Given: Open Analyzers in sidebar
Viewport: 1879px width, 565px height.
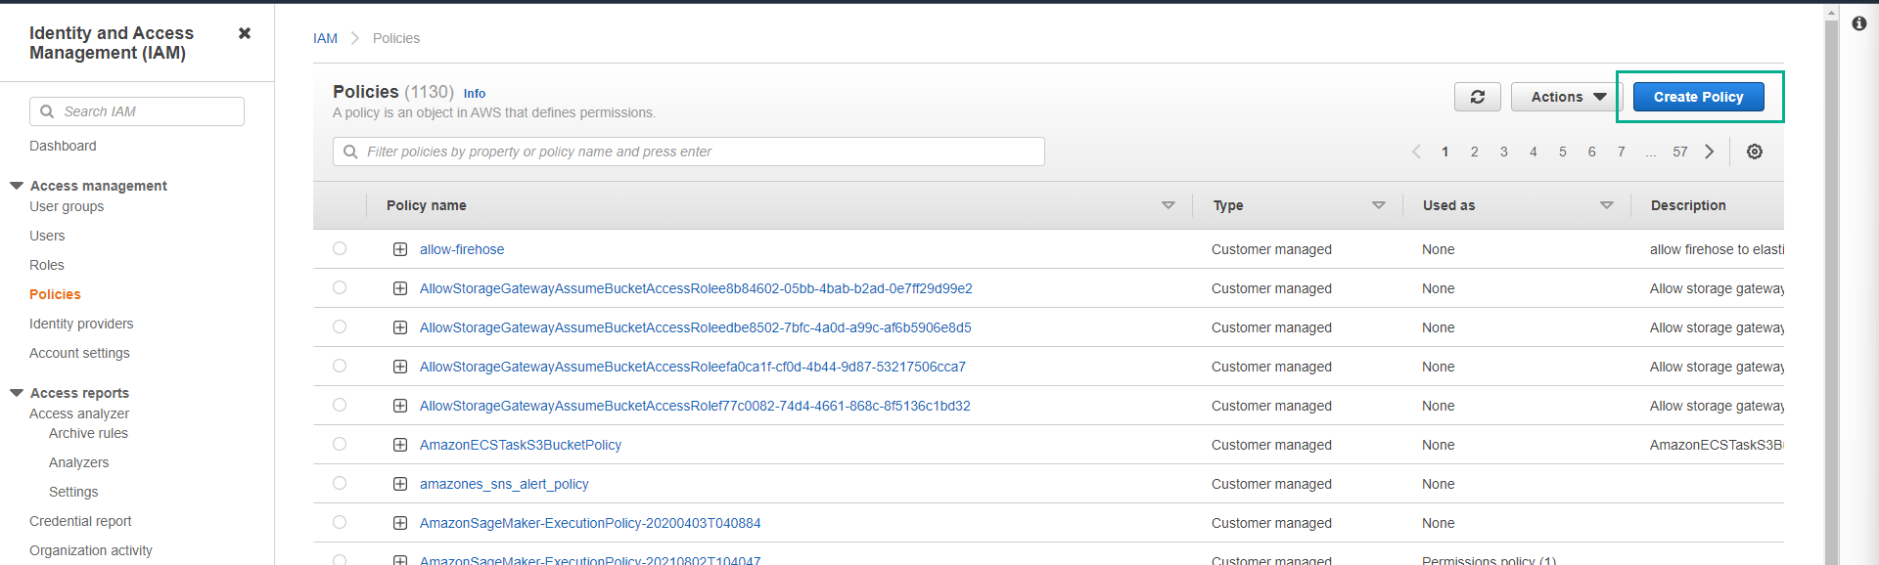Looking at the screenshot, I should [78, 462].
